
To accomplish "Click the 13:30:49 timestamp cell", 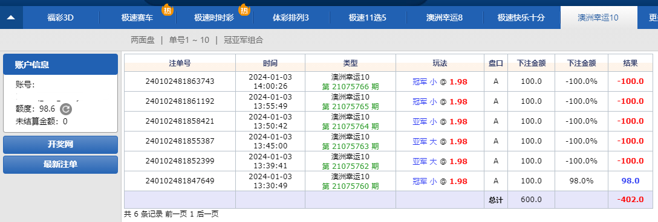I will 270,181.
